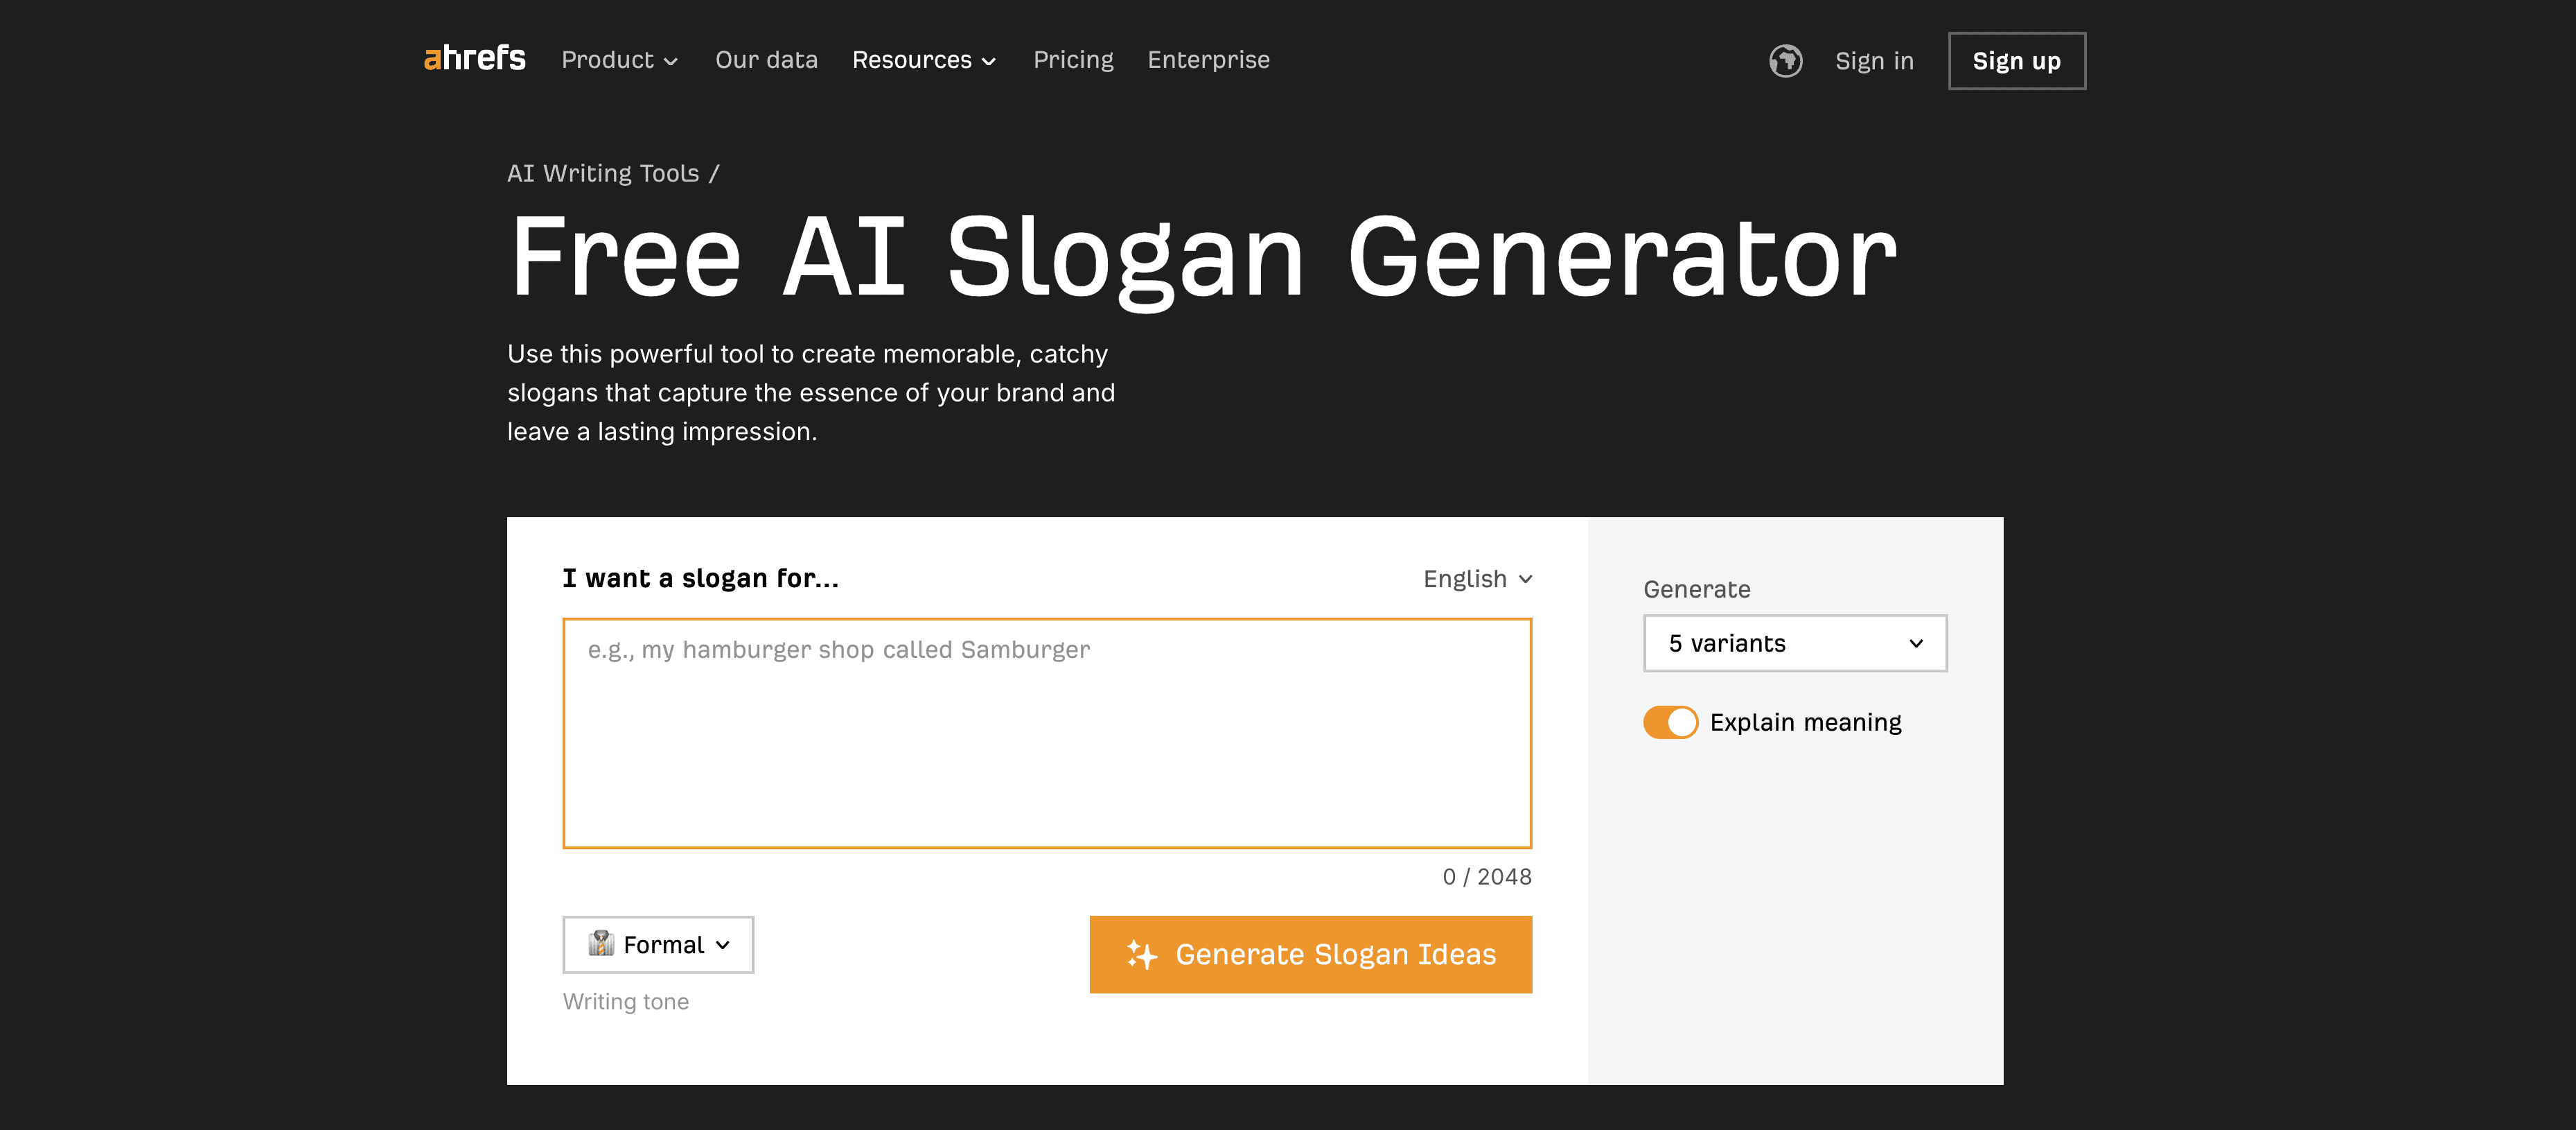Go to the Pricing page
2576x1130 pixels.
point(1073,60)
